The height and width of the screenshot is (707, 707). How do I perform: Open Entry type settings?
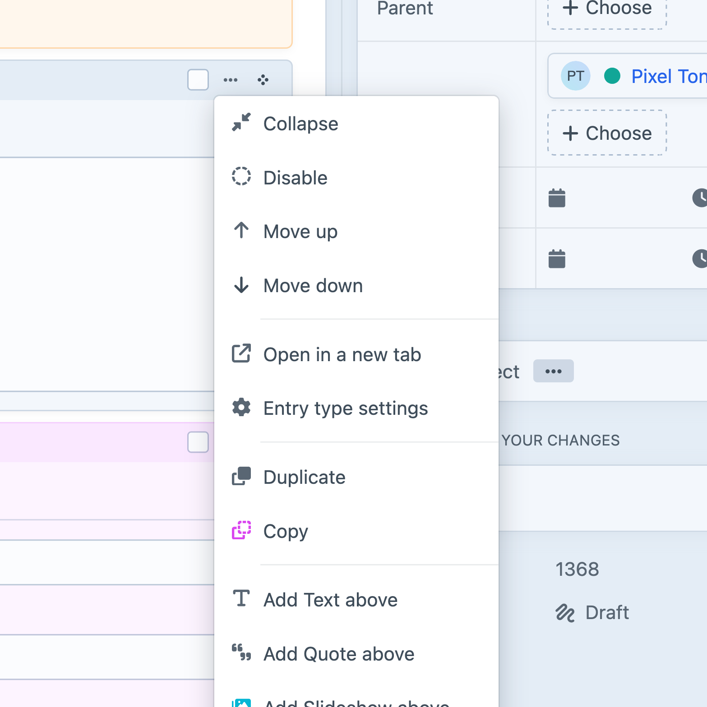point(356,408)
